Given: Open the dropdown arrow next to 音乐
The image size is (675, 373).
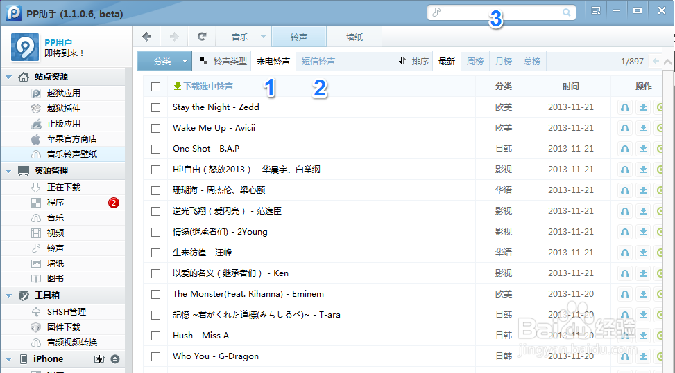Looking at the screenshot, I should point(263,37).
